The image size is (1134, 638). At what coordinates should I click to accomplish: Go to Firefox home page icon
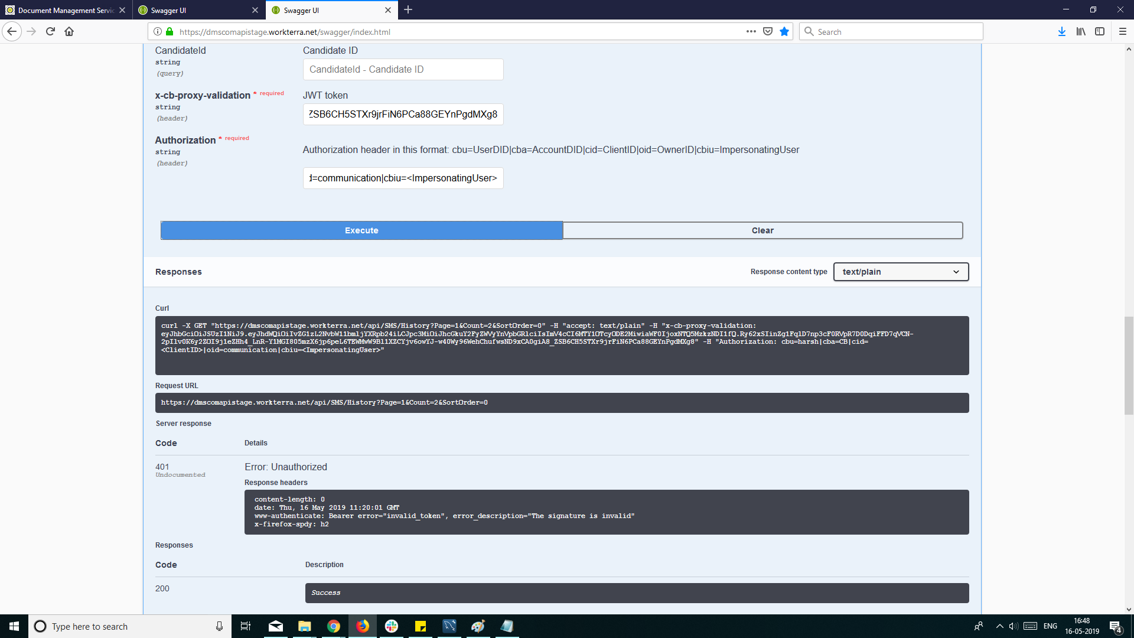point(69,32)
